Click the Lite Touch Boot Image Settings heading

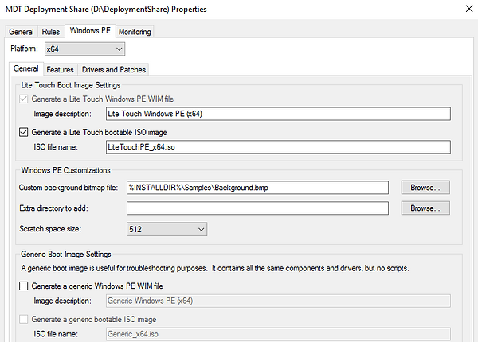[71, 85]
